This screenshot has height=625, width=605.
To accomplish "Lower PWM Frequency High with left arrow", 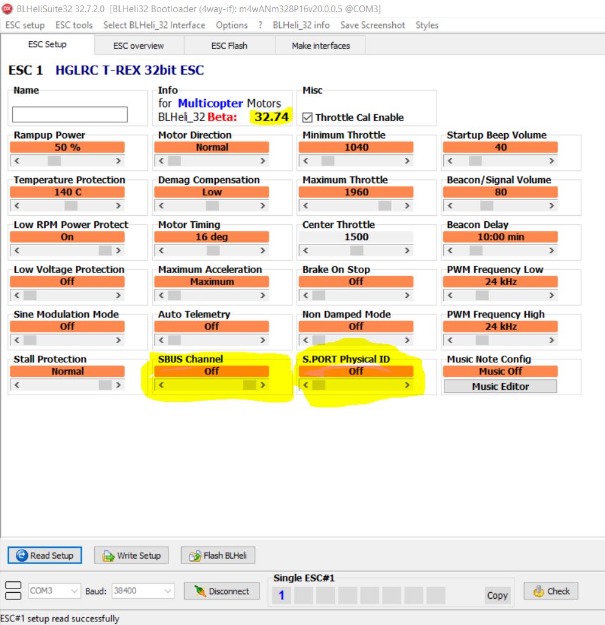I will pyautogui.click(x=450, y=340).
